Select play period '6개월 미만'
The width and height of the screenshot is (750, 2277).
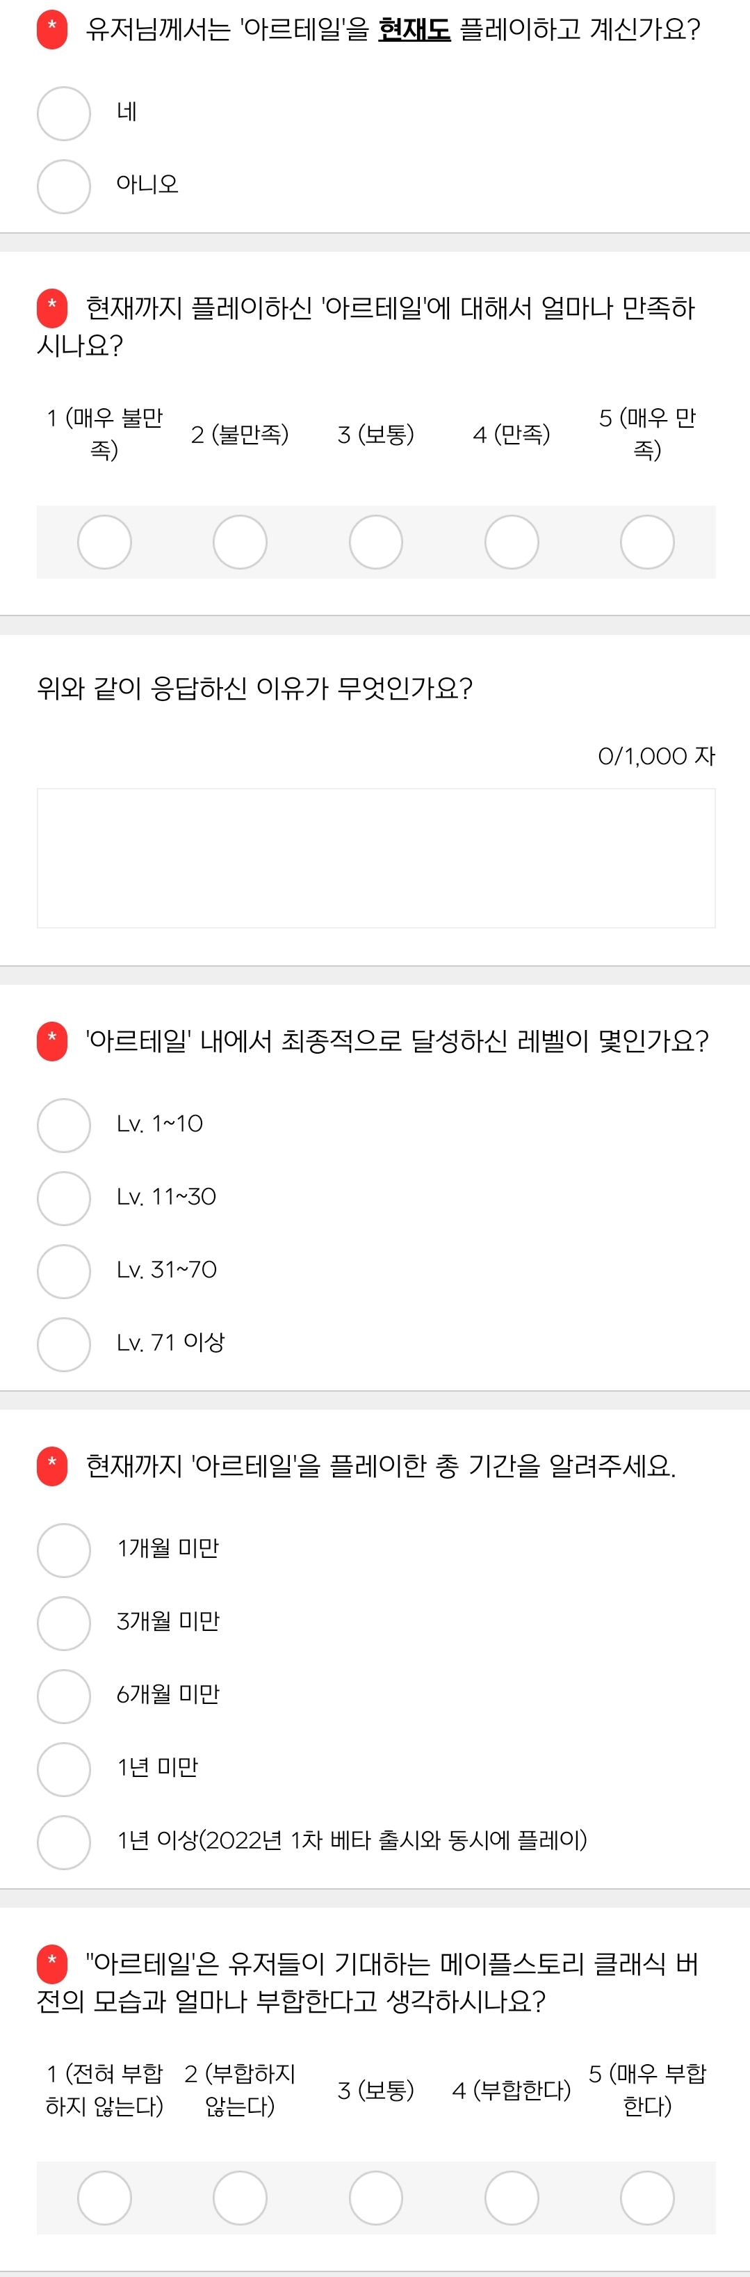(64, 1696)
